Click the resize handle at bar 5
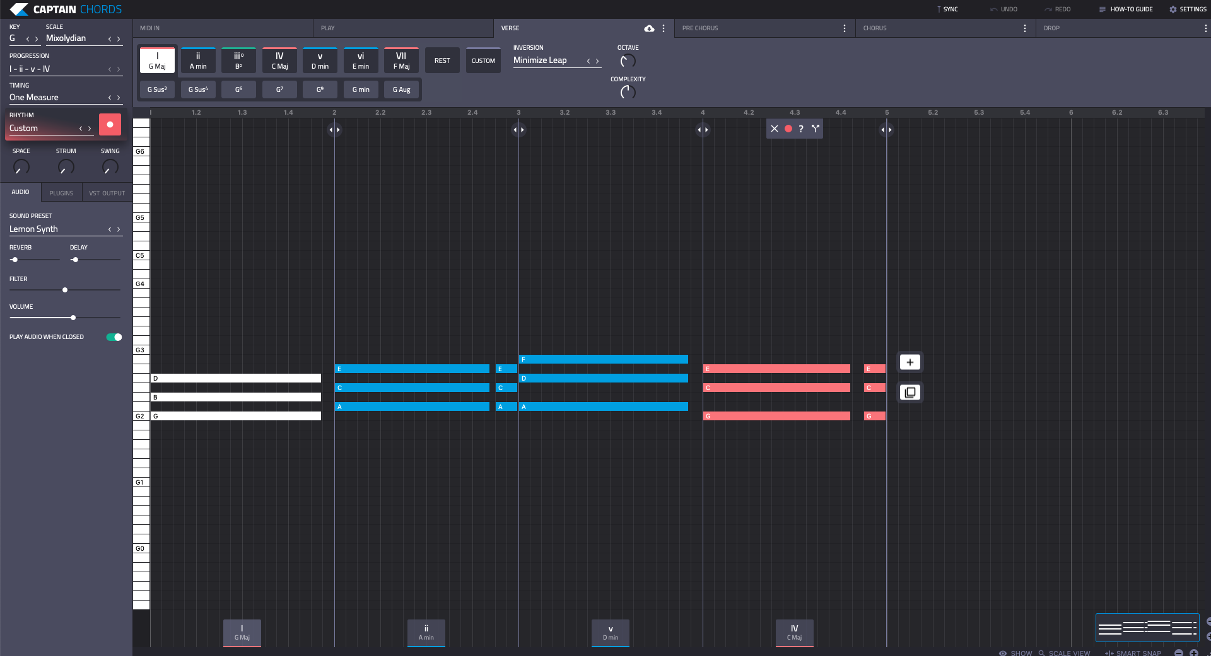The image size is (1211, 656). [x=886, y=130]
